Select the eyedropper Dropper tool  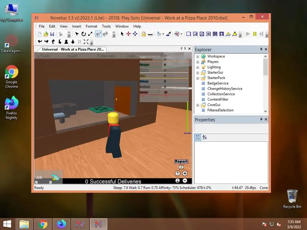click(x=168, y=34)
